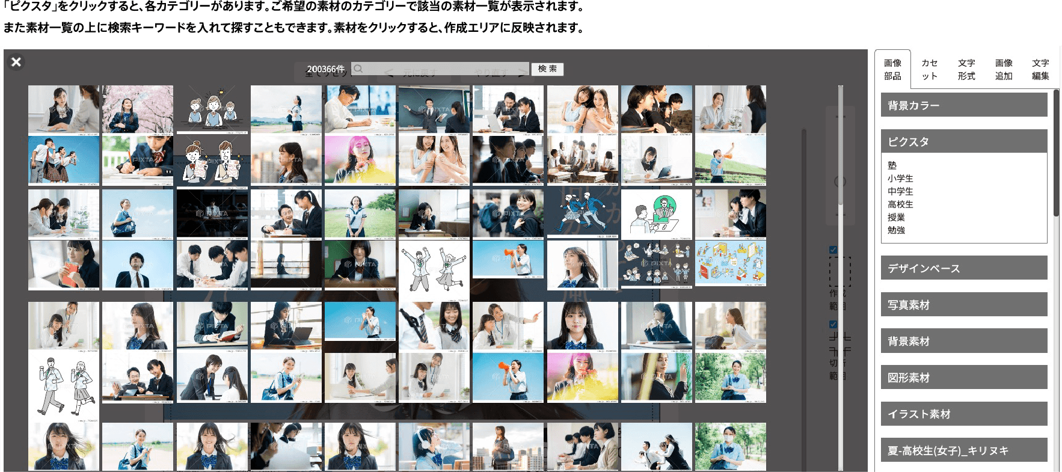The height and width of the screenshot is (472, 1062).
Task: Toggle the 作成範囲 checkbox
Action: pos(833,250)
